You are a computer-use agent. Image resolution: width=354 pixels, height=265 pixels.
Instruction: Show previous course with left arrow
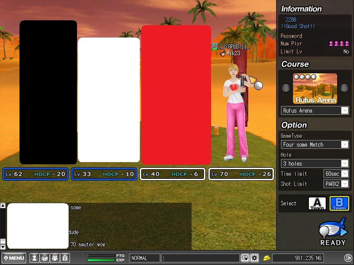(286, 88)
